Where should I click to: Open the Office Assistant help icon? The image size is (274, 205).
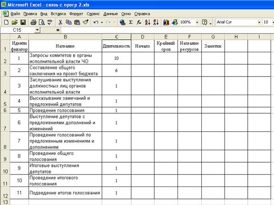tap(204, 22)
